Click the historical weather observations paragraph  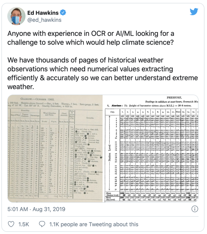[103, 73]
